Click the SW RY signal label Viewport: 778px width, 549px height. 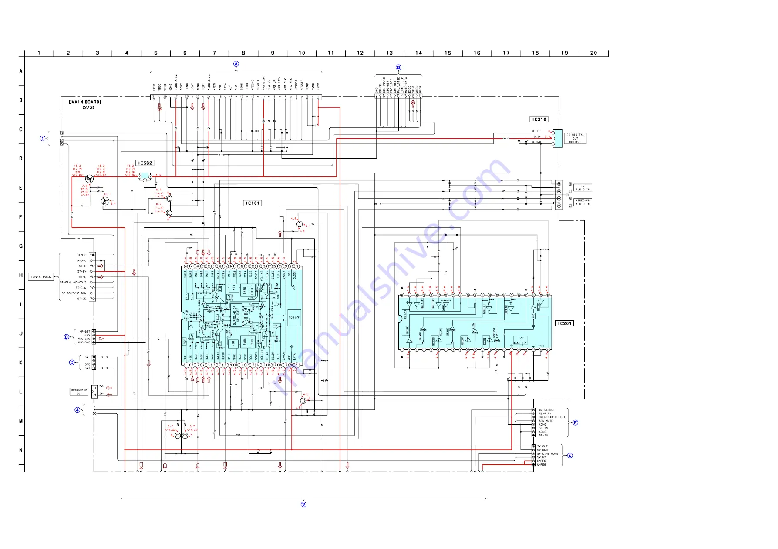(541, 457)
